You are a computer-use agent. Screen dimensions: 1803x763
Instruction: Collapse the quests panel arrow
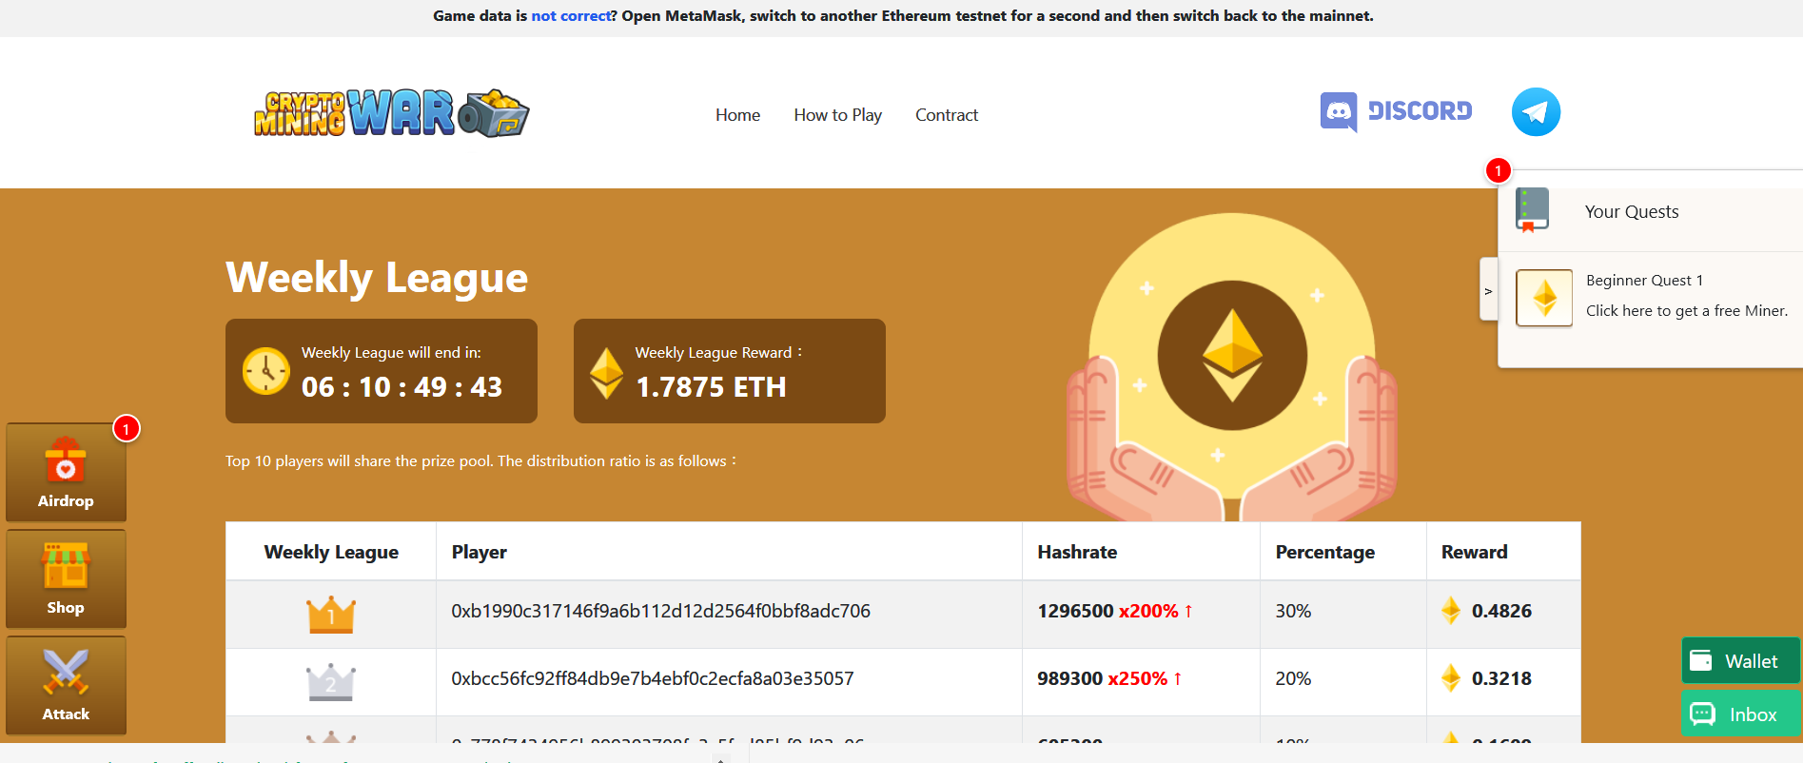1488,290
